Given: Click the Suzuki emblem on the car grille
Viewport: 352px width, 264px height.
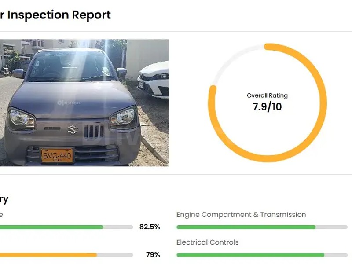Looking at the screenshot, I should click(x=73, y=129).
